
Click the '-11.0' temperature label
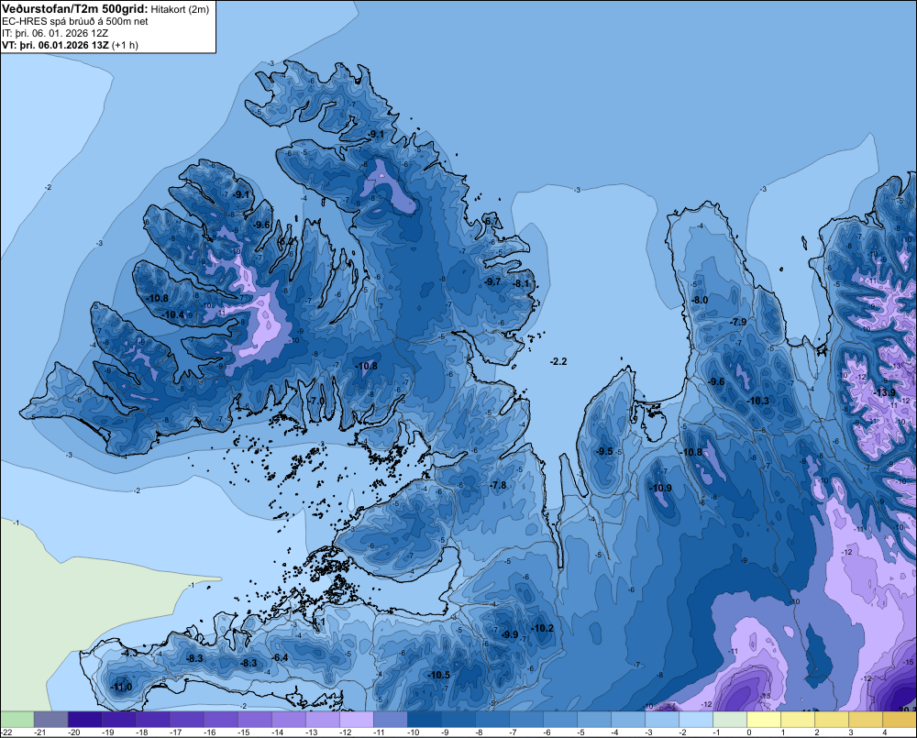click(121, 688)
